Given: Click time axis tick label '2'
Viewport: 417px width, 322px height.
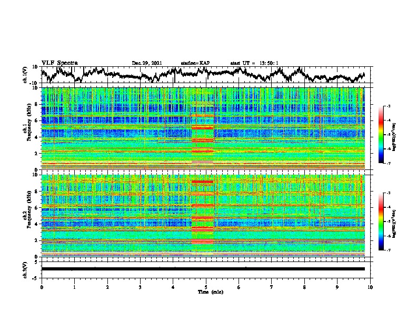Looking at the screenshot, I should click(x=107, y=287).
